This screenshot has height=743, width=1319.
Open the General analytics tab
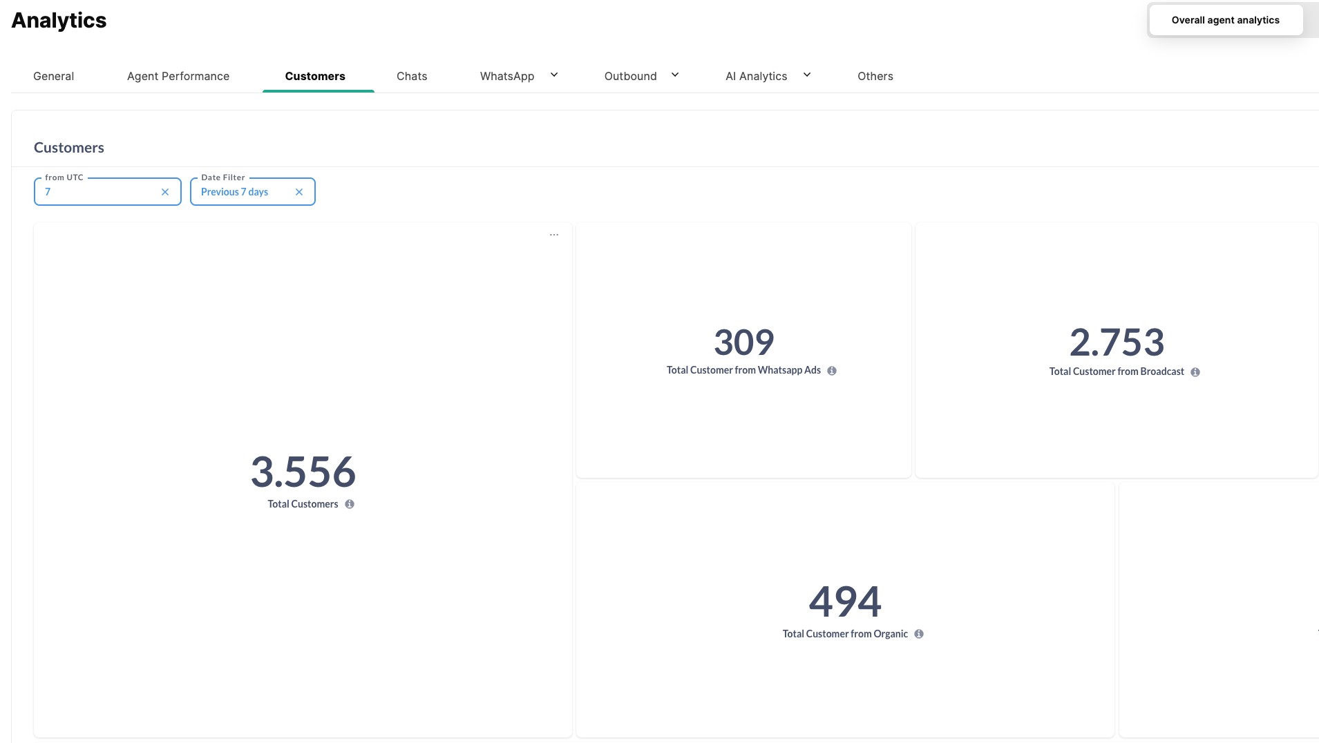53,76
